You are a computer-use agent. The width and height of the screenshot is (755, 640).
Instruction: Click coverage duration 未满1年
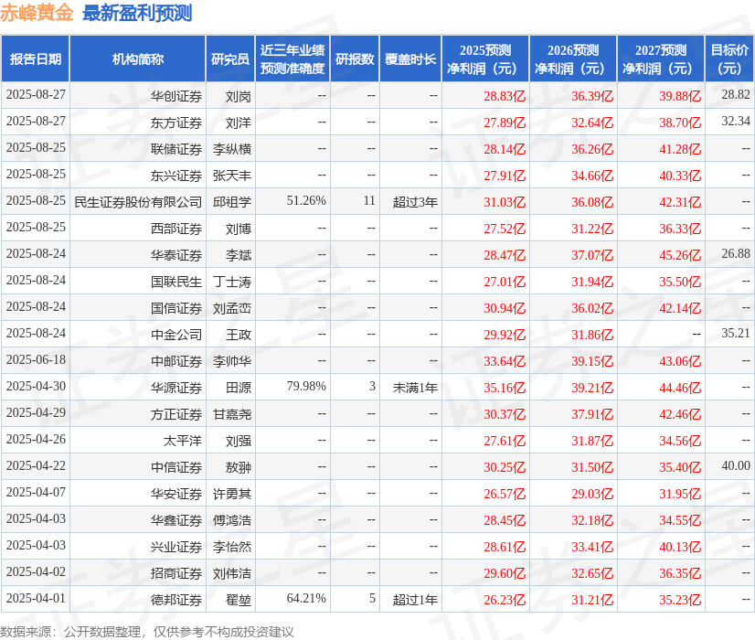415,388
